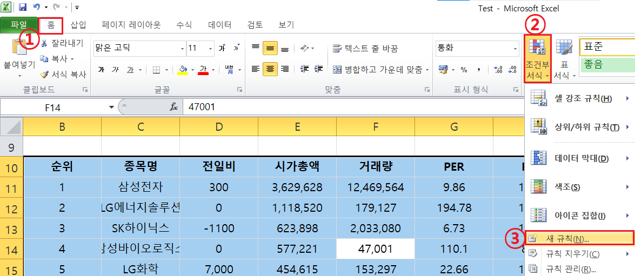635x276 pixels.
Task: Choose 새 규칙 menu item
Action: pyautogui.click(x=579, y=238)
